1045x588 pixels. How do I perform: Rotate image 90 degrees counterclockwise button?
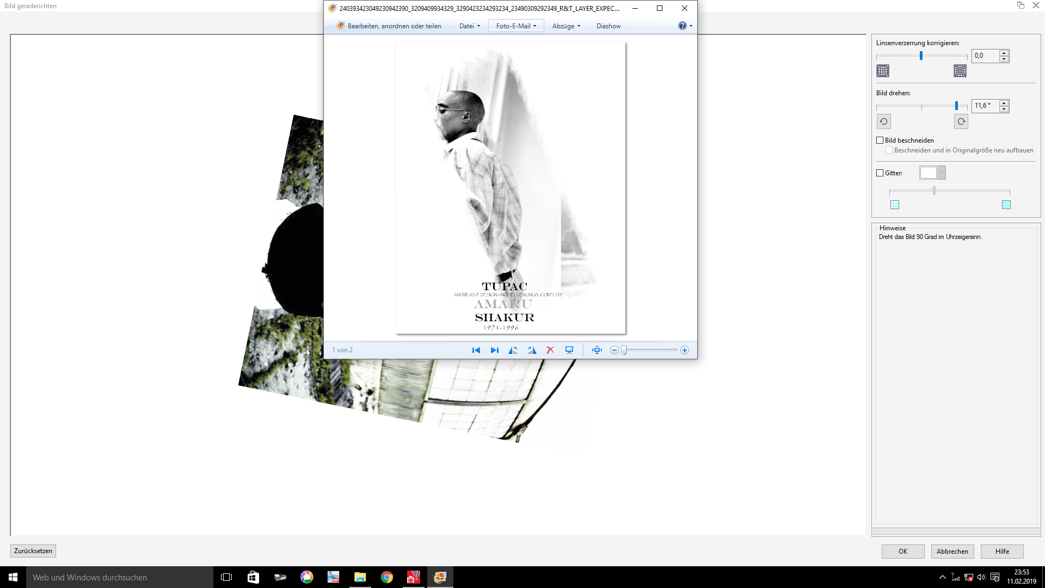[883, 121]
